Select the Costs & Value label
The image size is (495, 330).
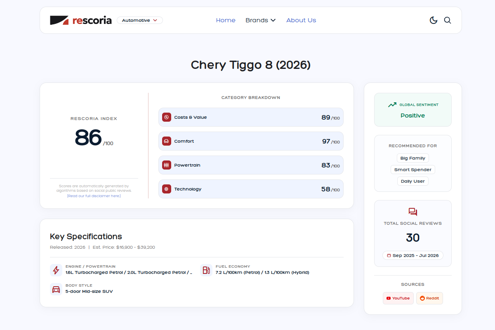pyautogui.click(x=191, y=117)
